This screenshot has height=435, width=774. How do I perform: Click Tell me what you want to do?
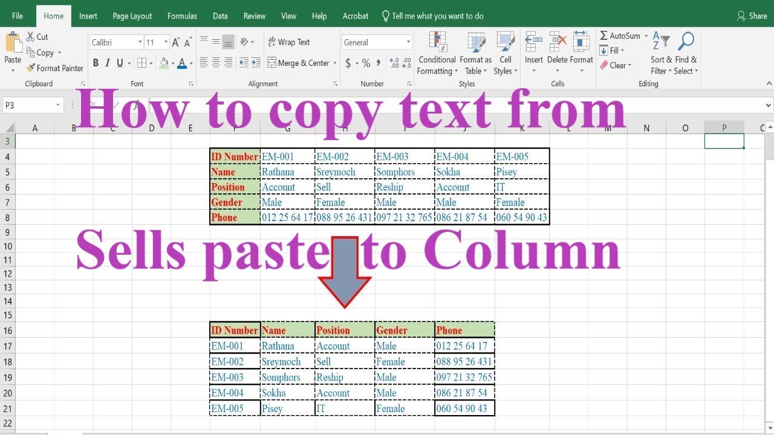(433, 16)
